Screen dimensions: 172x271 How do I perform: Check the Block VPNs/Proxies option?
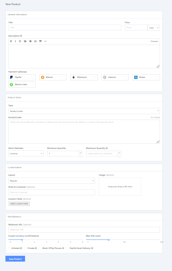pyautogui.click(x=40, y=248)
